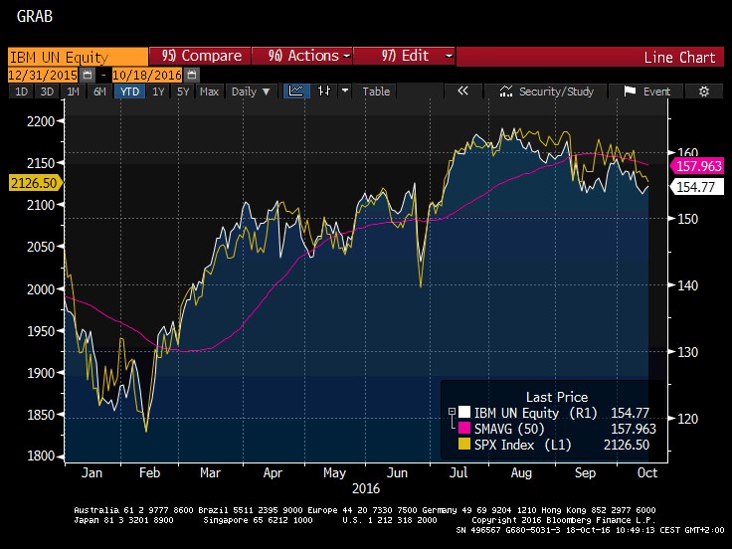Open chart settings gear icon
The width and height of the screenshot is (732, 549).
point(704,91)
